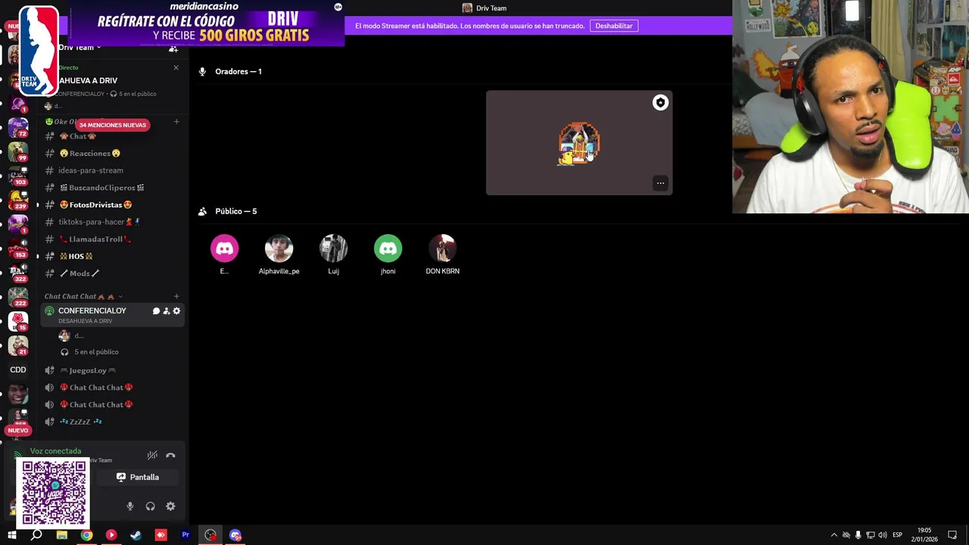Open server with 153 notification badge

click(x=18, y=248)
